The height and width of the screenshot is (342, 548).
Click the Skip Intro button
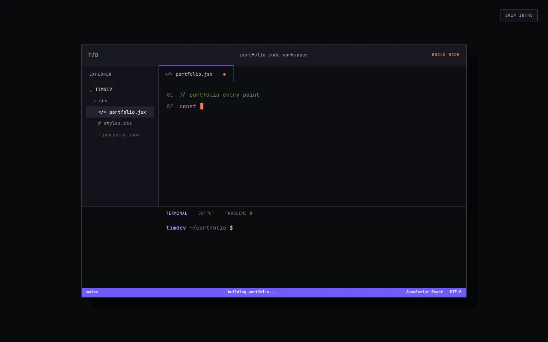tap(519, 15)
